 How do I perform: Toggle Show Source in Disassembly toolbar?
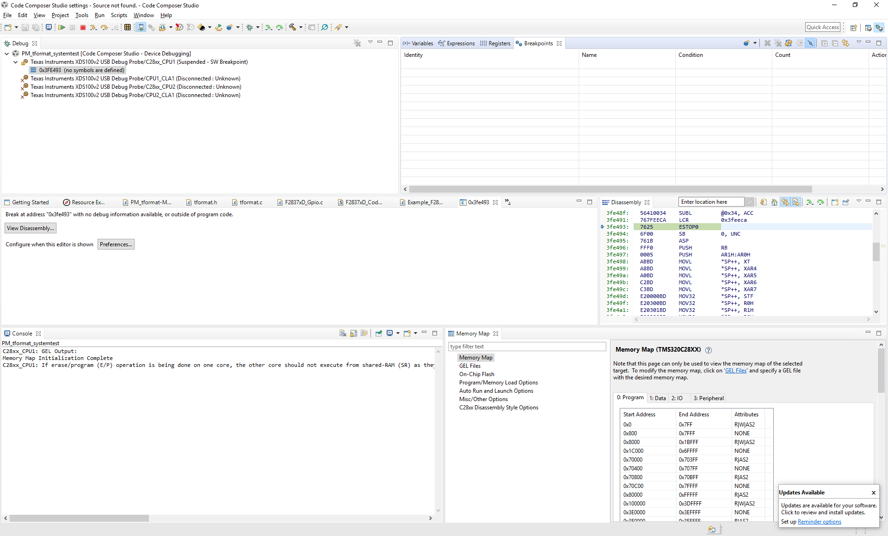point(795,202)
